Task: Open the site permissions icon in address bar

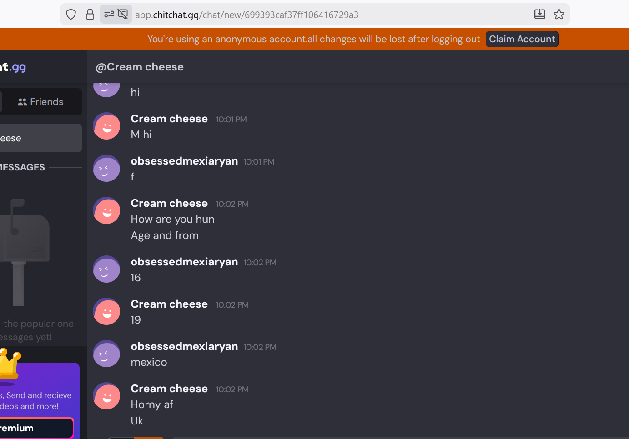Action: click(x=109, y=15)
